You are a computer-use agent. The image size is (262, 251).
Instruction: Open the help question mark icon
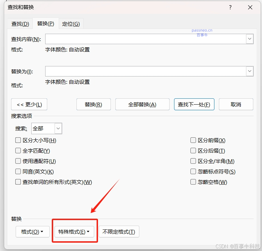click(230, 7)
